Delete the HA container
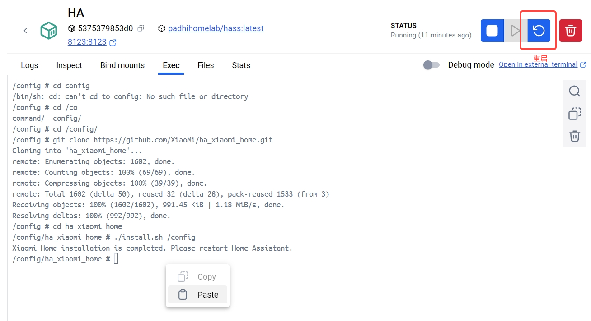The image size is (591, 321). 571,31
